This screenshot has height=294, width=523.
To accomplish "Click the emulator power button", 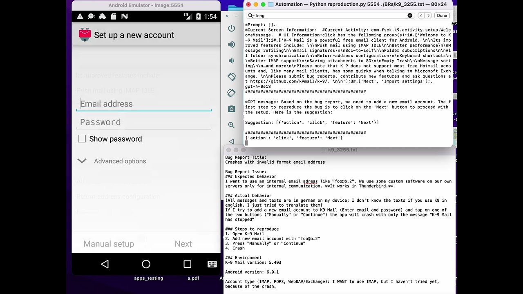I will pos(232,28).
